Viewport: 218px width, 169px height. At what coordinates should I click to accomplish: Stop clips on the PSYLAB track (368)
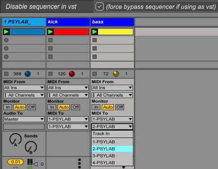coord(6,74)
